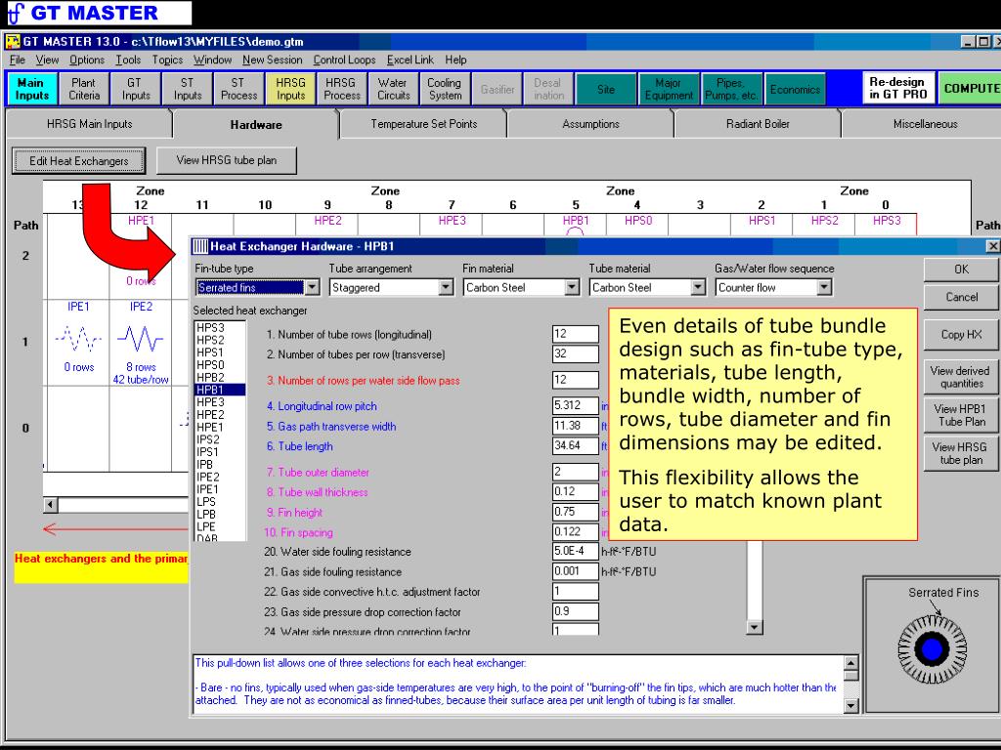Switch to Temperature Set Points tab
Image resolution: width=1001 pixels, height=750 pixels.
click(x=424, y=124)
